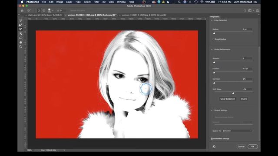
Task: Click the add-to-selection plus brush mode icon
Action: tap(39, 10)
